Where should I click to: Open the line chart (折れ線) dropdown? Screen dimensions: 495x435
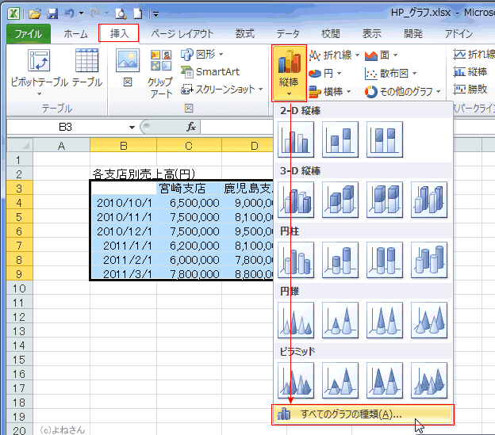pyautogui.click(x=333, y=55)
